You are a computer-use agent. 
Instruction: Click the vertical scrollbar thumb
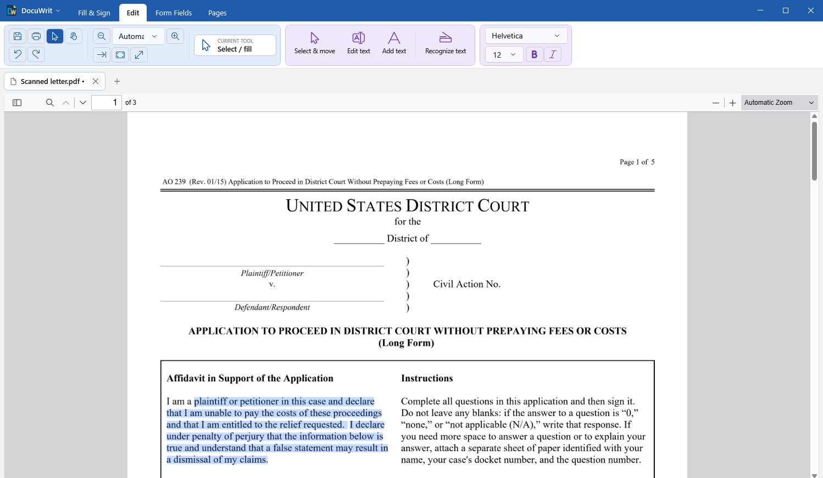coord(814,151)
